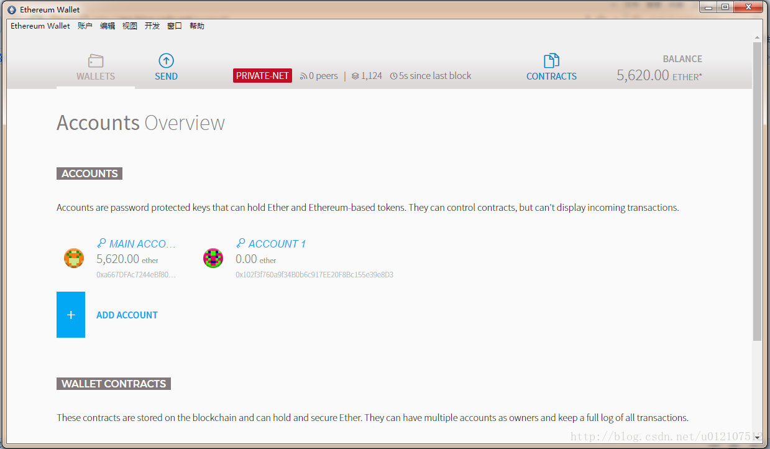Image resolution: width=770 pixels, height=449 pixels.
Task: Open the 视图 menu
Action: (130, 26)
